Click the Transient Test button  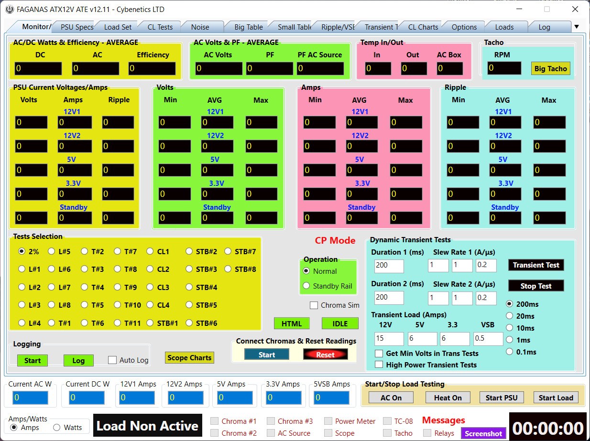(536, 265)
